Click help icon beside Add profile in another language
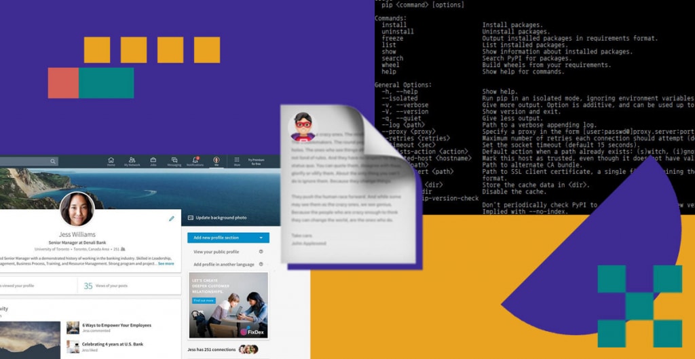 261,264
